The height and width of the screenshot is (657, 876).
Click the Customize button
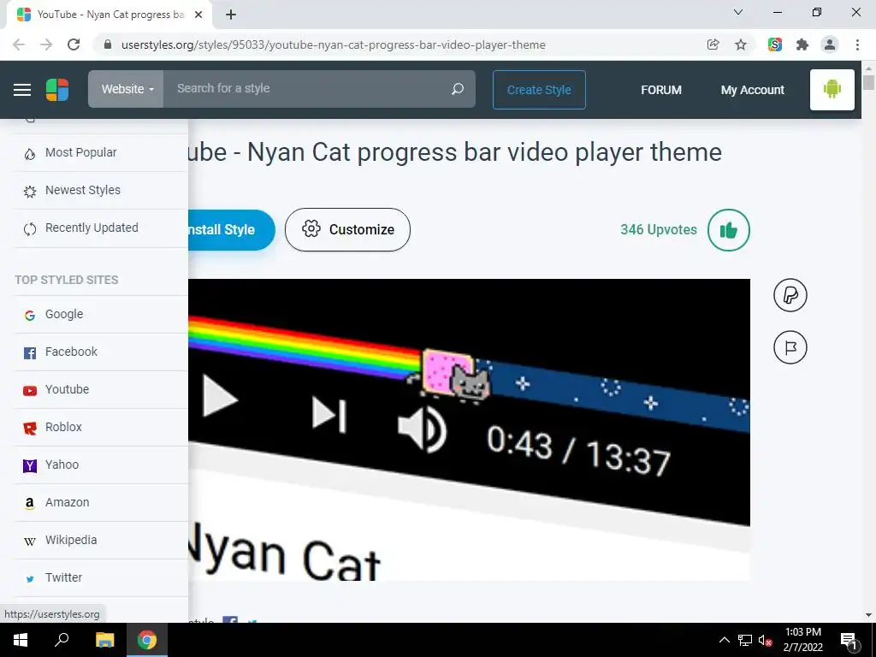click(347, 229)
